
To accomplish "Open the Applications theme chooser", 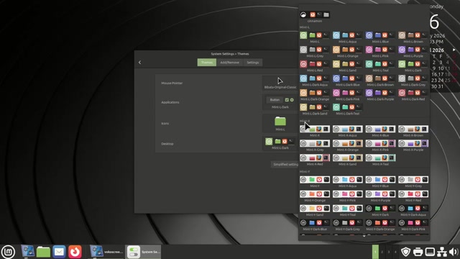I will click(x=280, y=102).
